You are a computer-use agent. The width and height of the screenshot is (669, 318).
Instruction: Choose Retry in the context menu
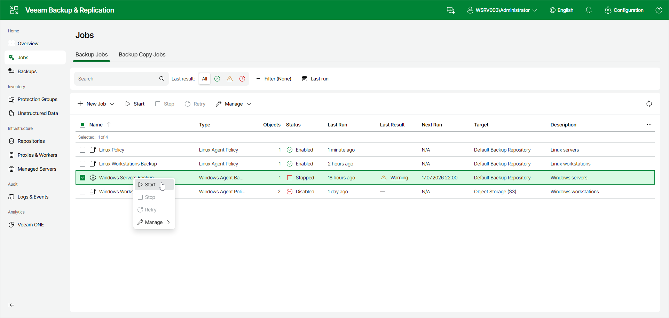click(154, 210)
